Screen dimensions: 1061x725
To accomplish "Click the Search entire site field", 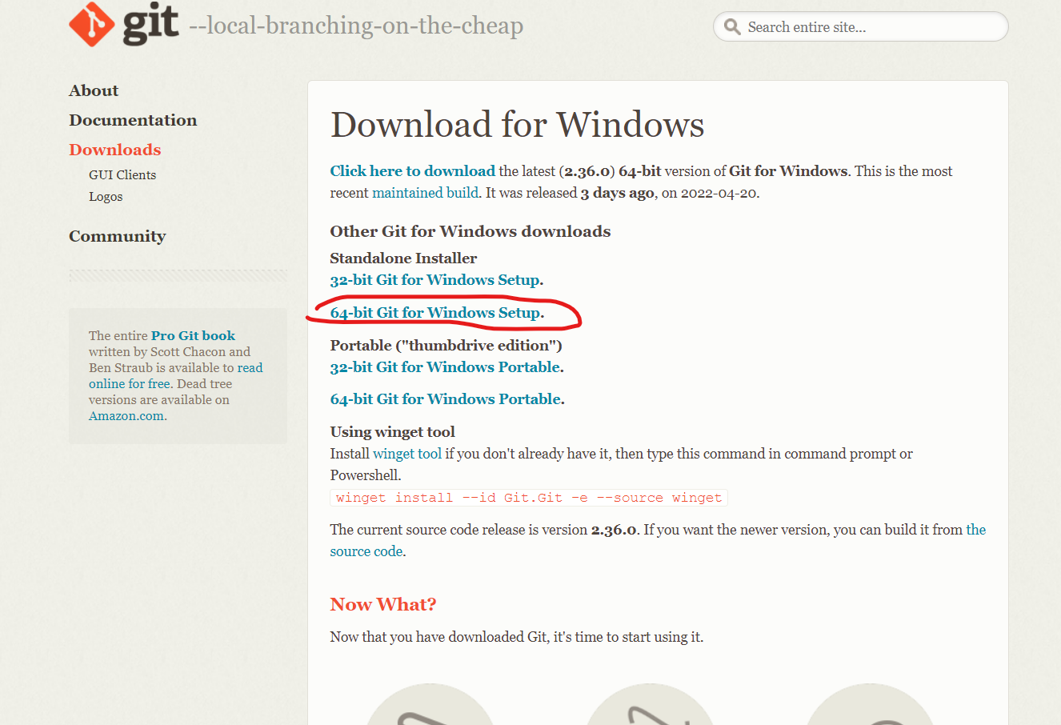I will click(x=860, y=27).
